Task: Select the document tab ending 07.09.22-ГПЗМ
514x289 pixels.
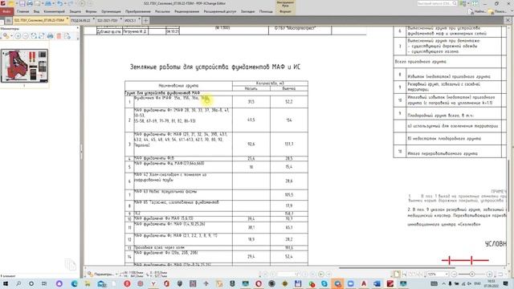Action: (39, 20)
